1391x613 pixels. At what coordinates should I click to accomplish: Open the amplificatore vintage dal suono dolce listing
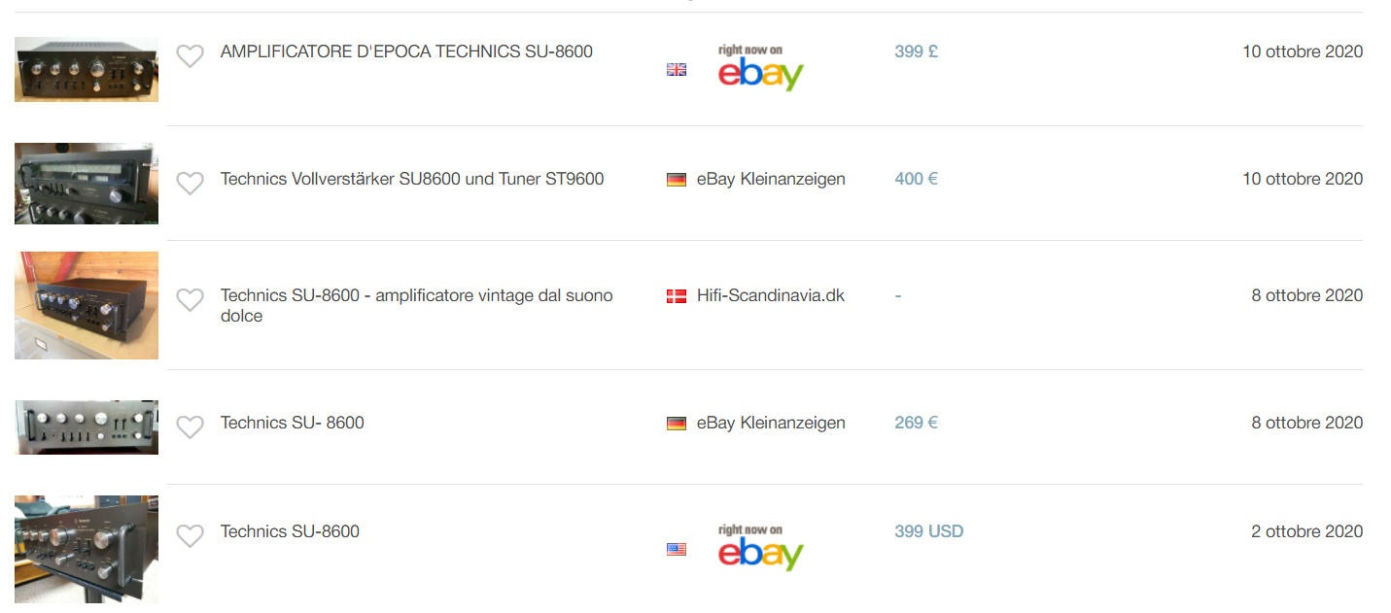416,305
